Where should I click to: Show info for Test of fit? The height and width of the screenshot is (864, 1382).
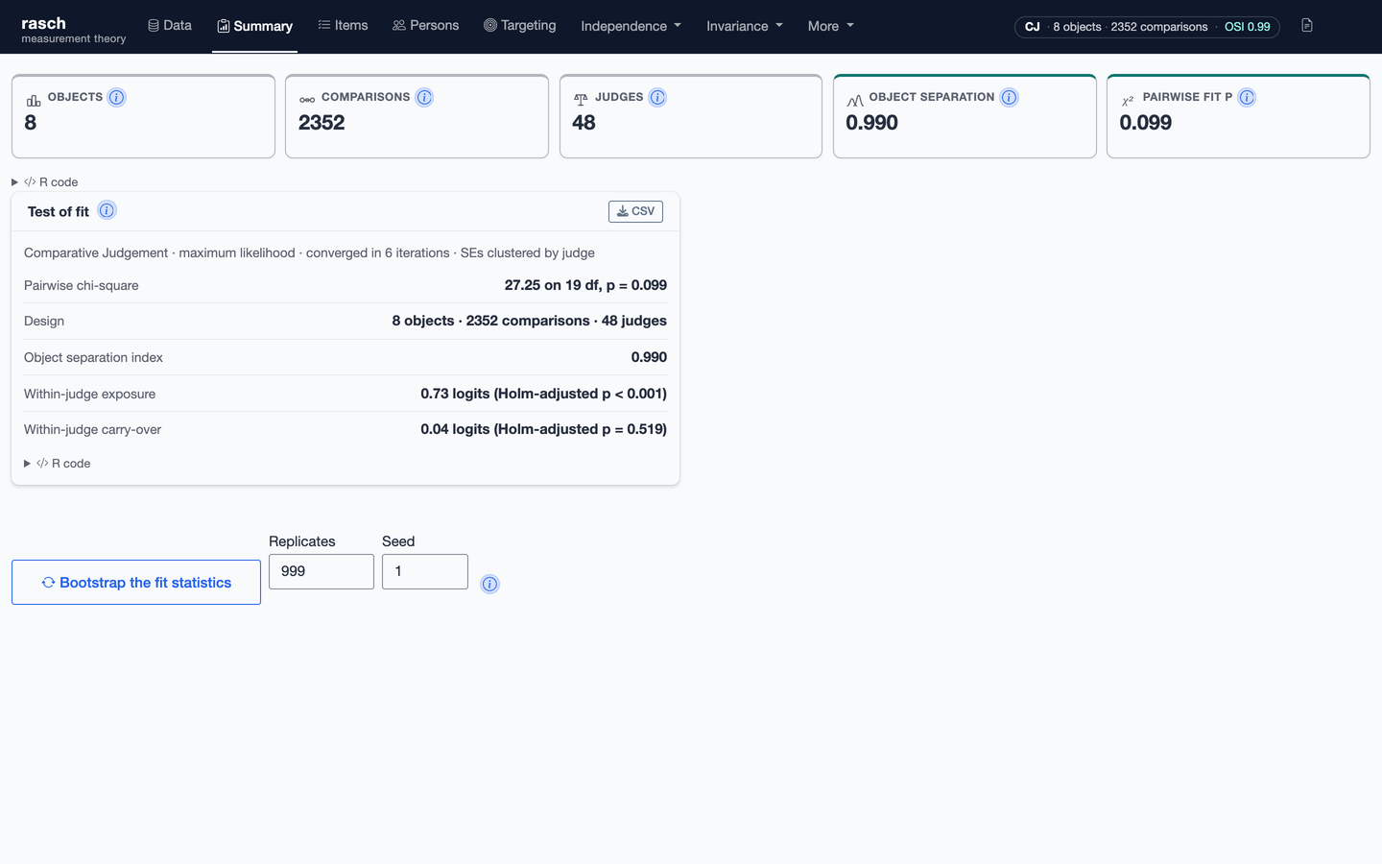(x=107, y=210)
